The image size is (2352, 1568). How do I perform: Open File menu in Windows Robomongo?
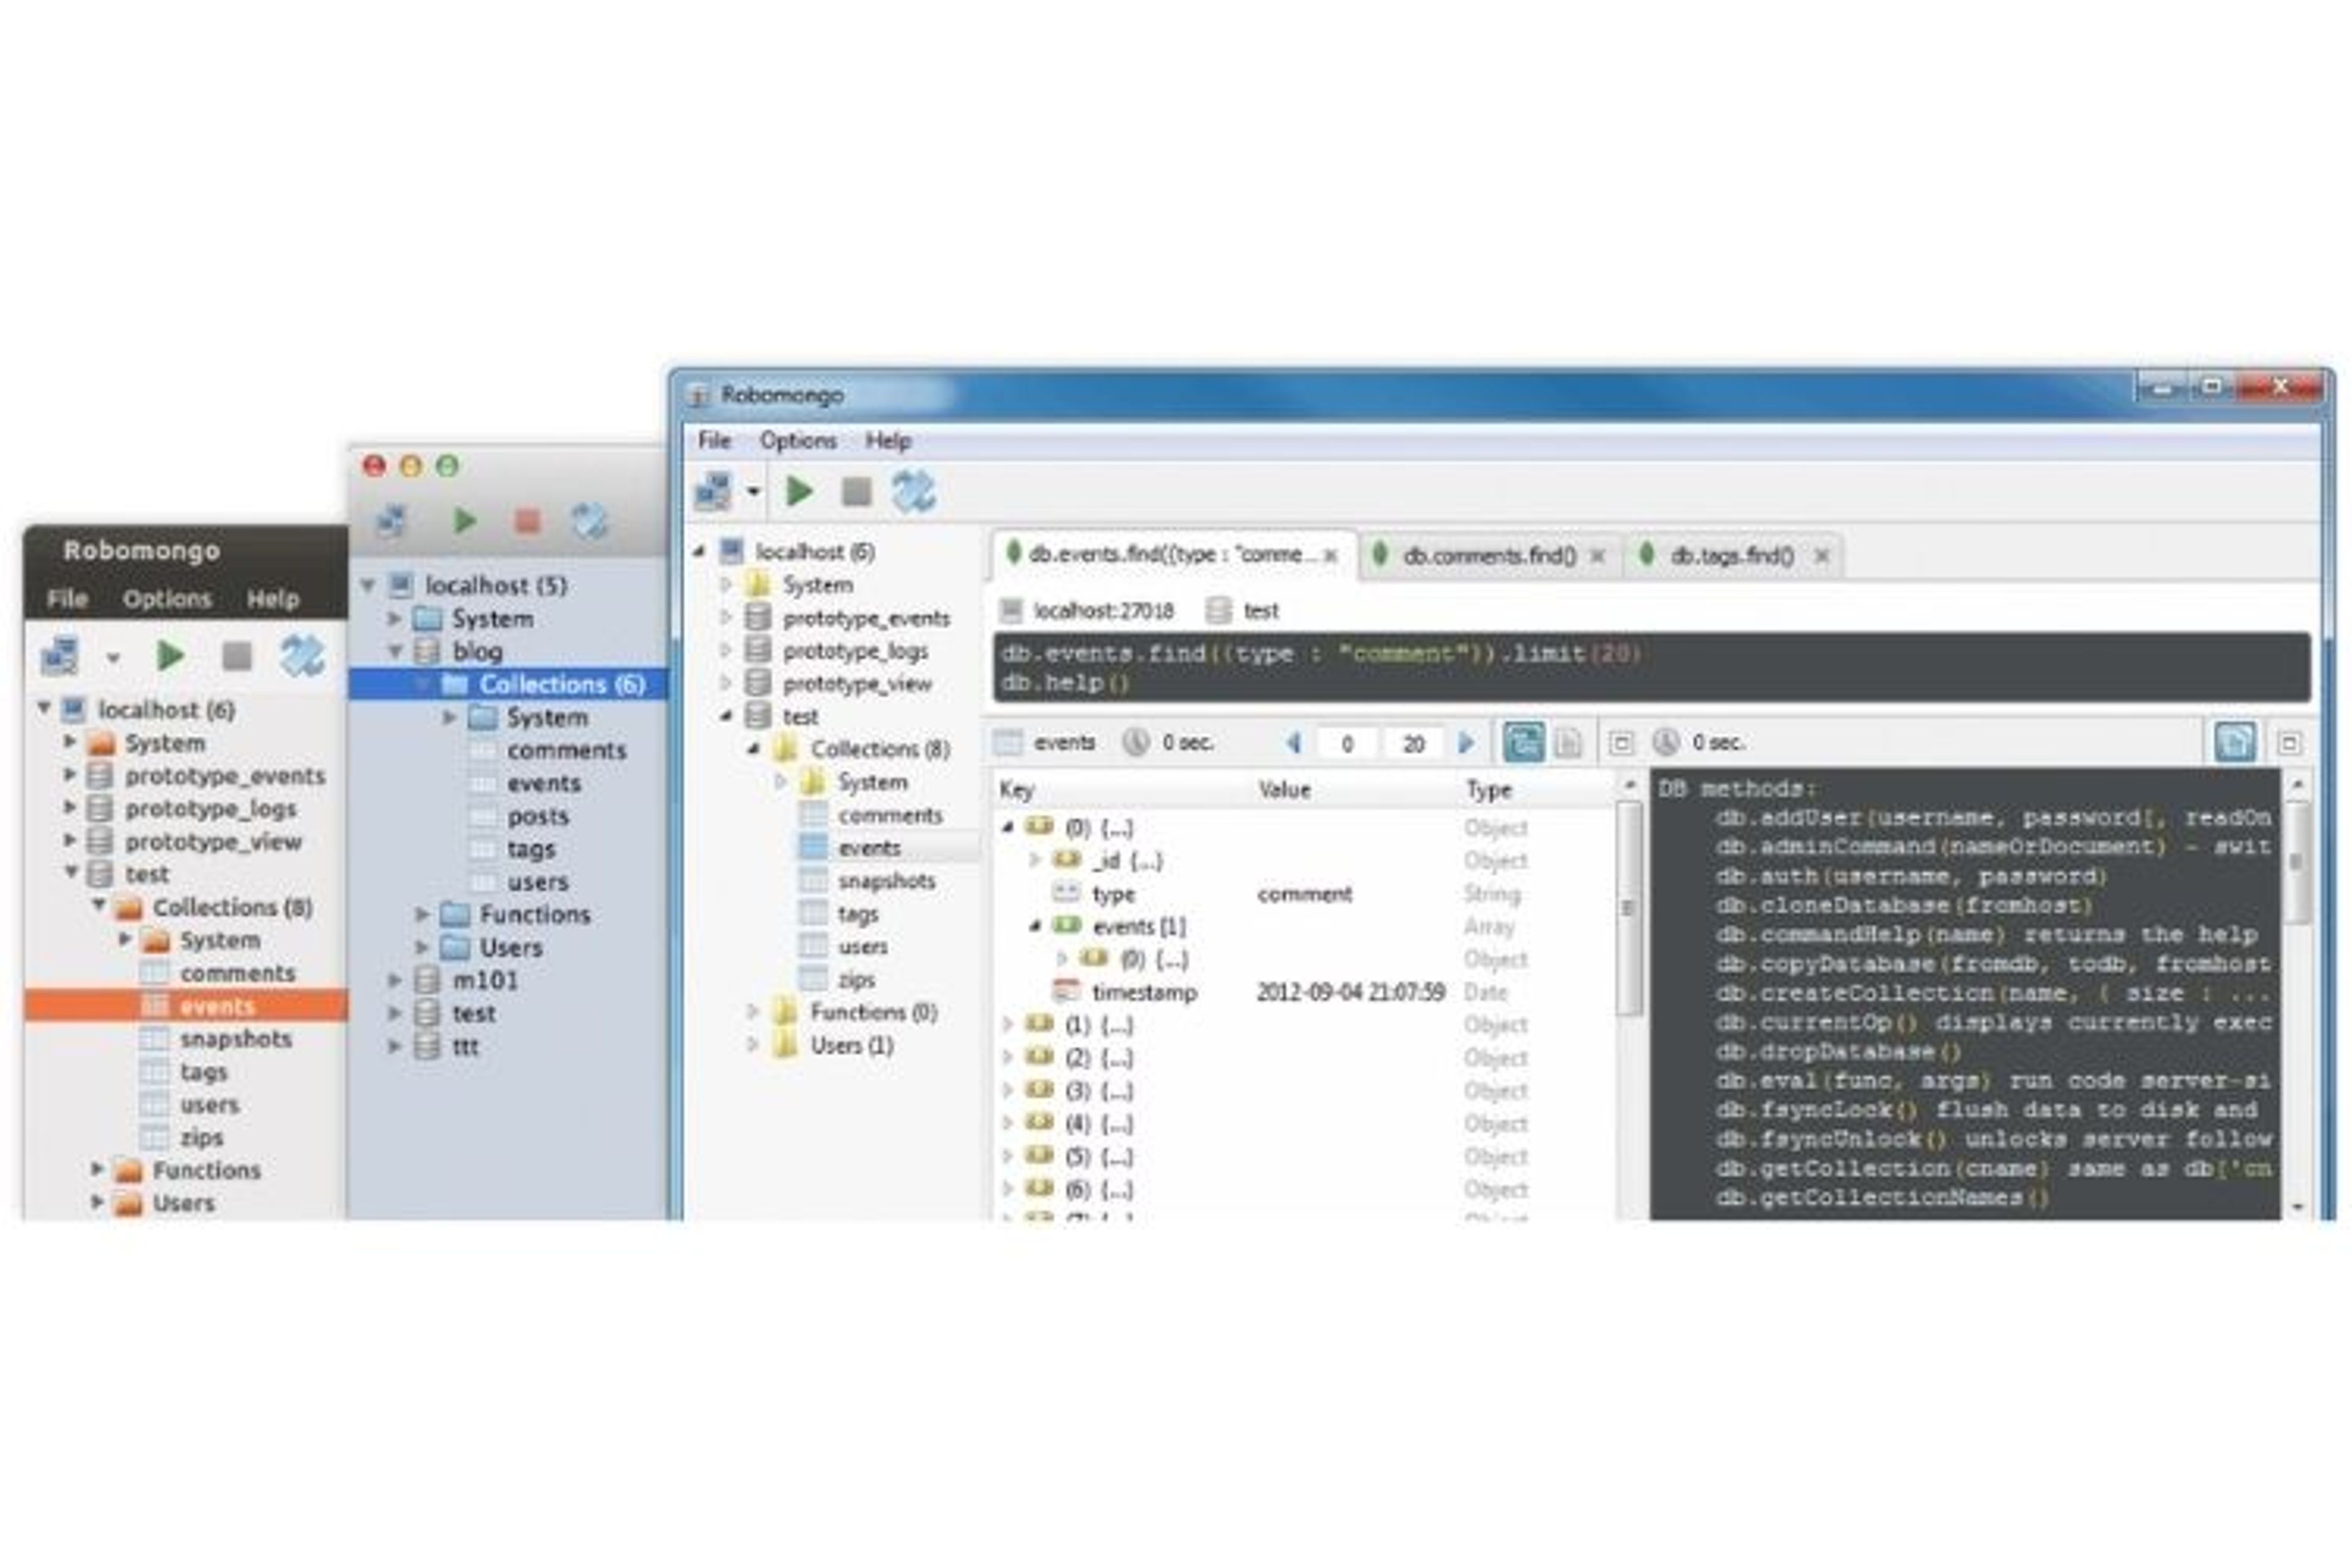(714, 440)
